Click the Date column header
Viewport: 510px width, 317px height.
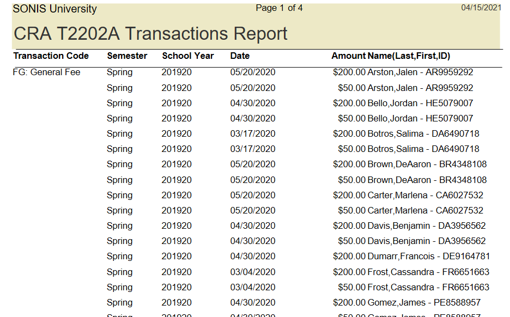point(240,56)
